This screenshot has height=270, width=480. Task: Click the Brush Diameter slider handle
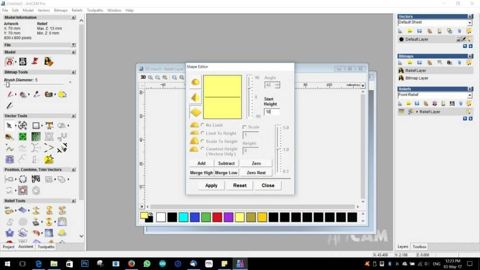coord(8,85)
